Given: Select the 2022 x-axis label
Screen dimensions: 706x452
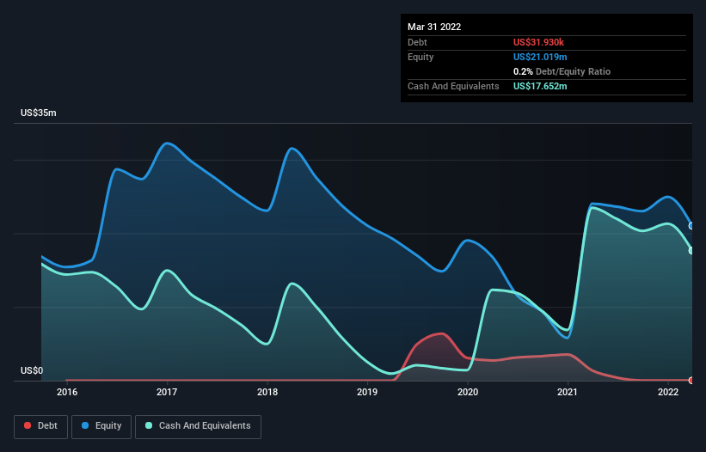Looking at the screenshot, I should click(668, 392).
